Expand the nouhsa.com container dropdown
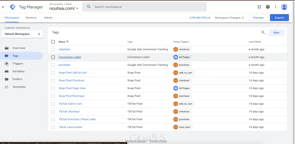 click(77, 9)
